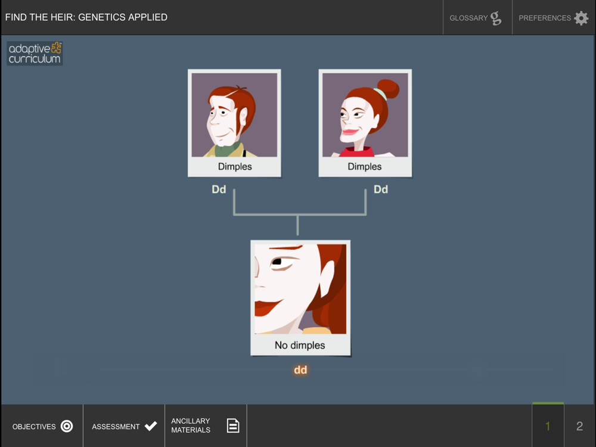
Task: Open Preferences using the gear icon
Action: point(581,18)
